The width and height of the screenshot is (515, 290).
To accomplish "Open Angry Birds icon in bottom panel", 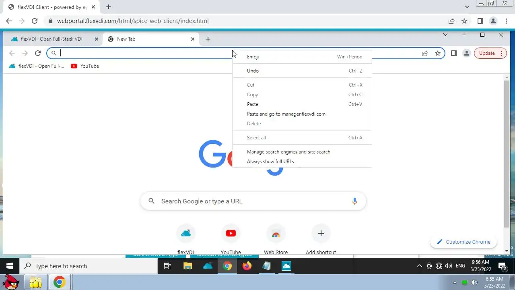I will (11, 282).
